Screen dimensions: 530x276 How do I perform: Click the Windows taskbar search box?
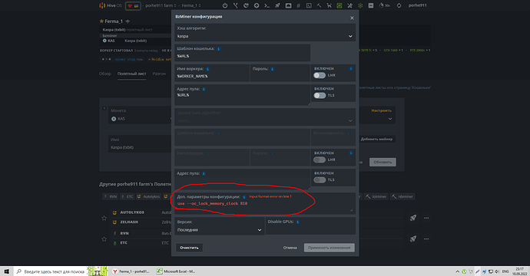click(x=51, y=271)
